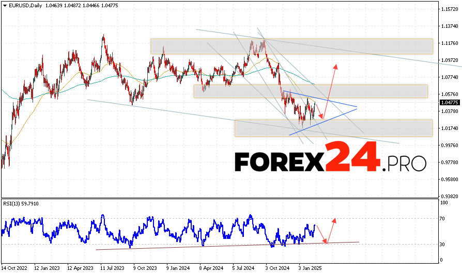
Task: Click the RSI(13) 59.7910 indicator label
Action: [x=21, y=204]
